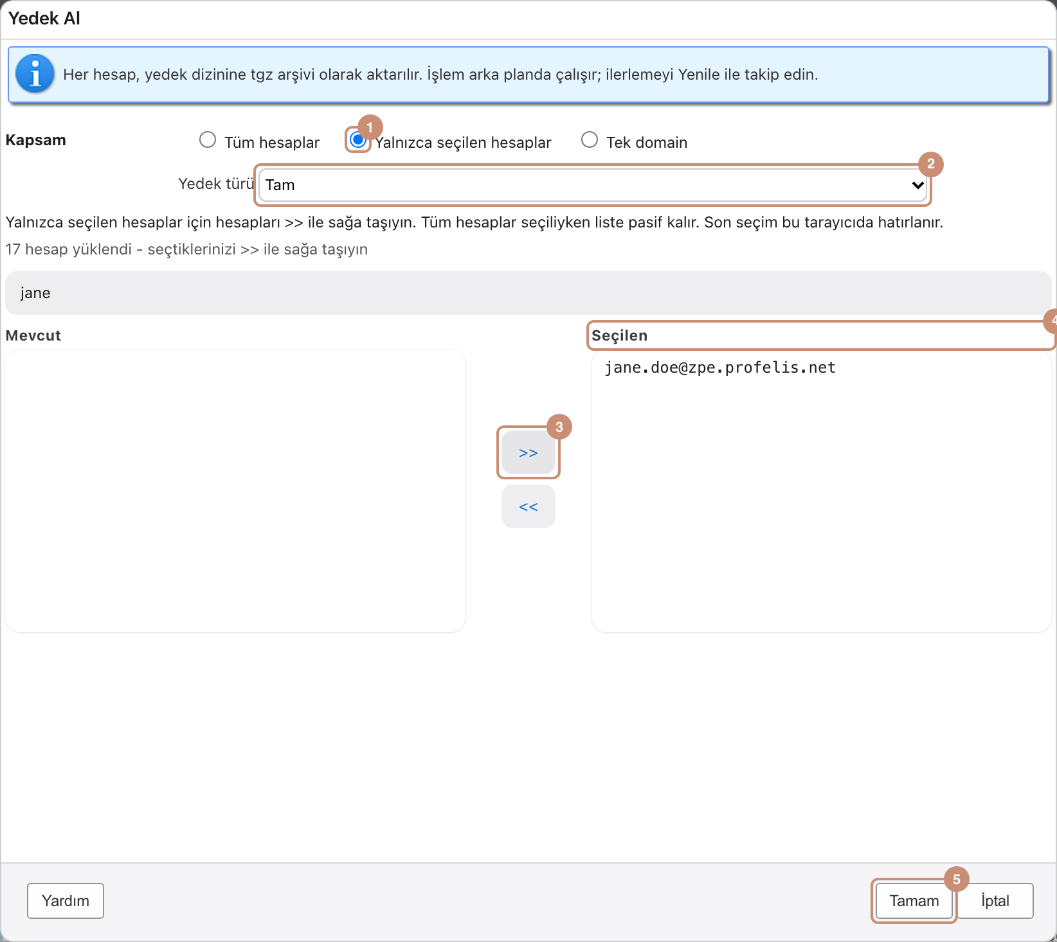Select jane.doe@zpe.profelis.net in Seçilen list

pyautogui.click(x=720, y=368)
